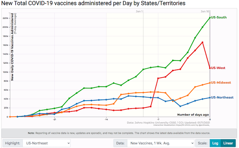The image size is (239, 148).
Task: Click the US-Midwest final data point
Action: click(210, 83)
